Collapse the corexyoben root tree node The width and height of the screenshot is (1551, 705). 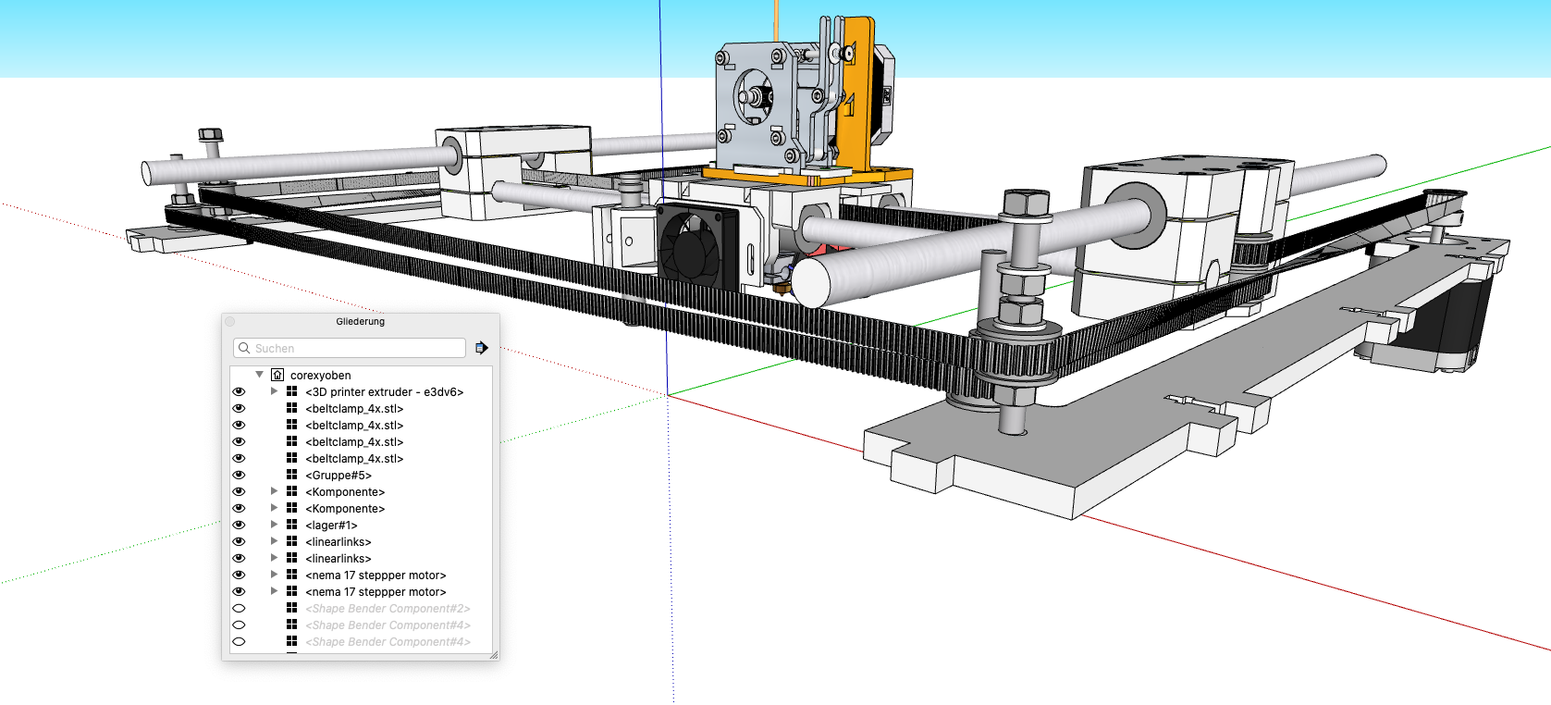click(x=260, y=375)
